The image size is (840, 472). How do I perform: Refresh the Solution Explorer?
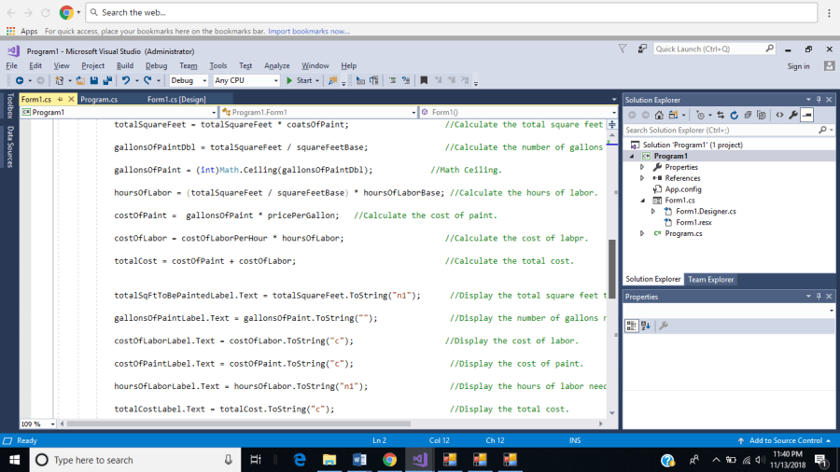point(734,115)
